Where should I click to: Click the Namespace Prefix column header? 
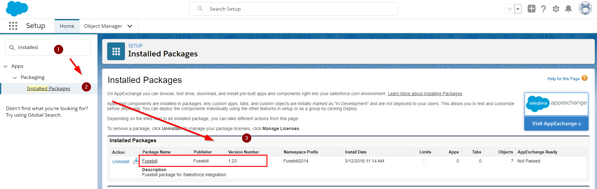(301, 152)
